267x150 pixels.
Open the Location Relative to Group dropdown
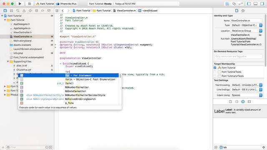[247, 31]
